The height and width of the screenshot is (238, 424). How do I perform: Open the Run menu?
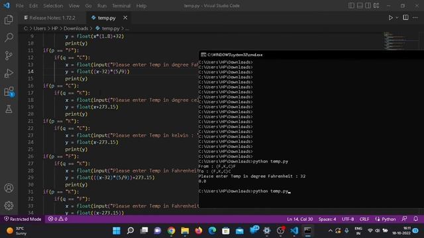[102, 6]
